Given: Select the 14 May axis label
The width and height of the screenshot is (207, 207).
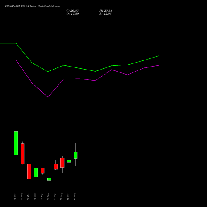Looking at the screenshot, I should click(x=35, y=197).
